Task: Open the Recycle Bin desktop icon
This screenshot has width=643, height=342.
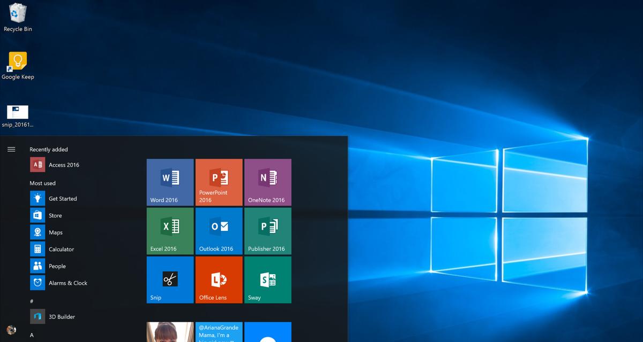Action: click(x=18, y=17)
